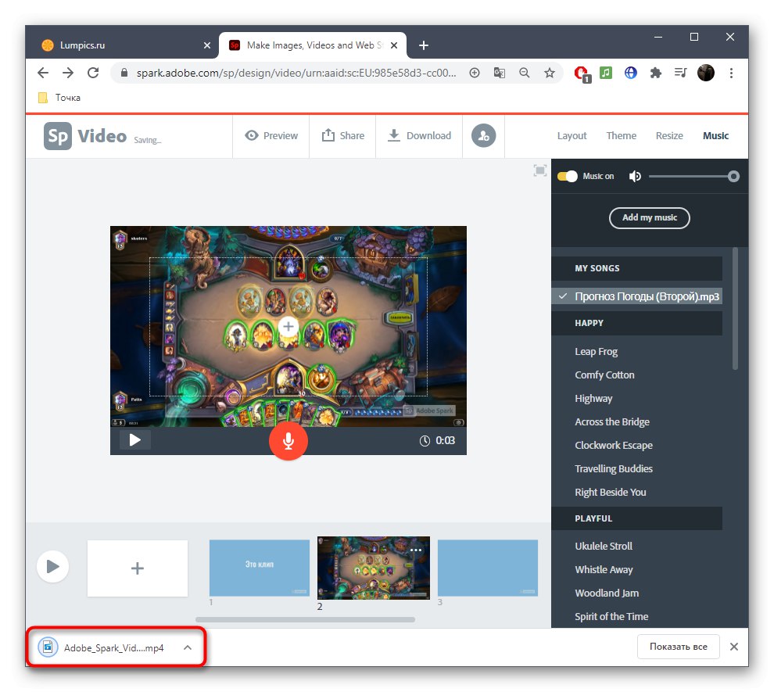Select slide 3 blue thumbnail
Image resolution: width=774 pixels, height=692 pixels.
[x=487, y=568]
